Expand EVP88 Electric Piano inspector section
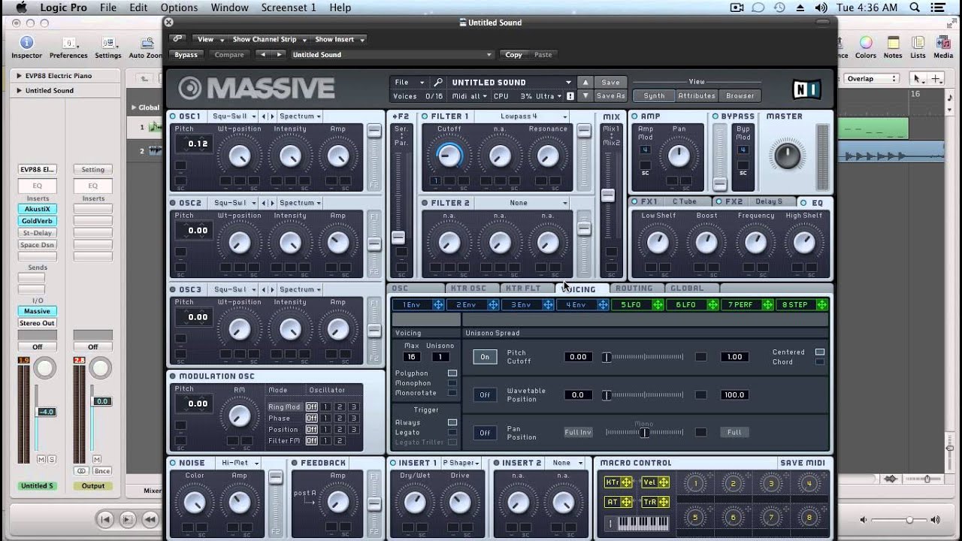 pyautogui.click(x=19, y=76)
